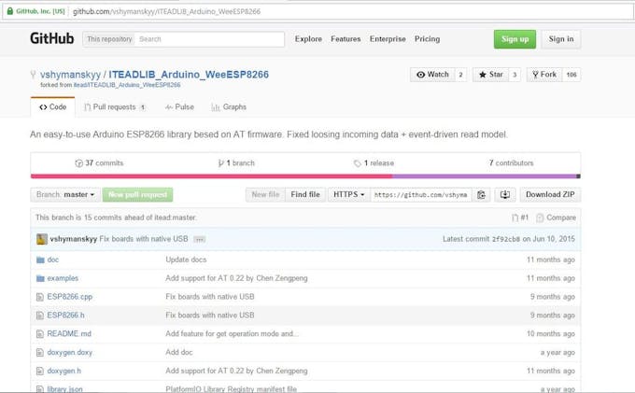Click the fork icon beside repository name
Screen dimensions: 635x393
click(x=33, y=75)
